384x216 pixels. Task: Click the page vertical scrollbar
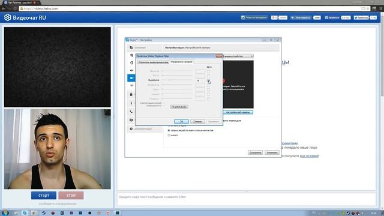pos(382,110)
